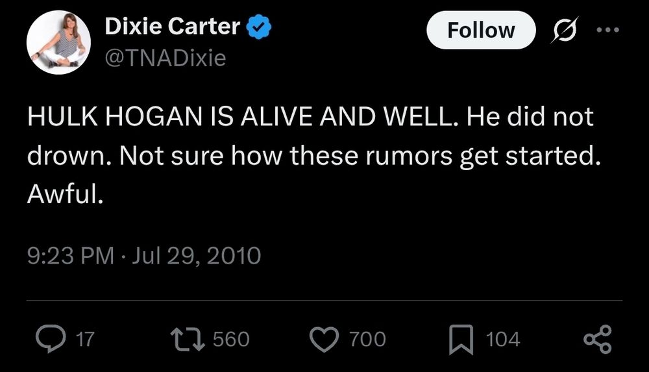Follow Dixie Carter
The height and width of the screenshot is (372, 649).
[x=481, y=31]
